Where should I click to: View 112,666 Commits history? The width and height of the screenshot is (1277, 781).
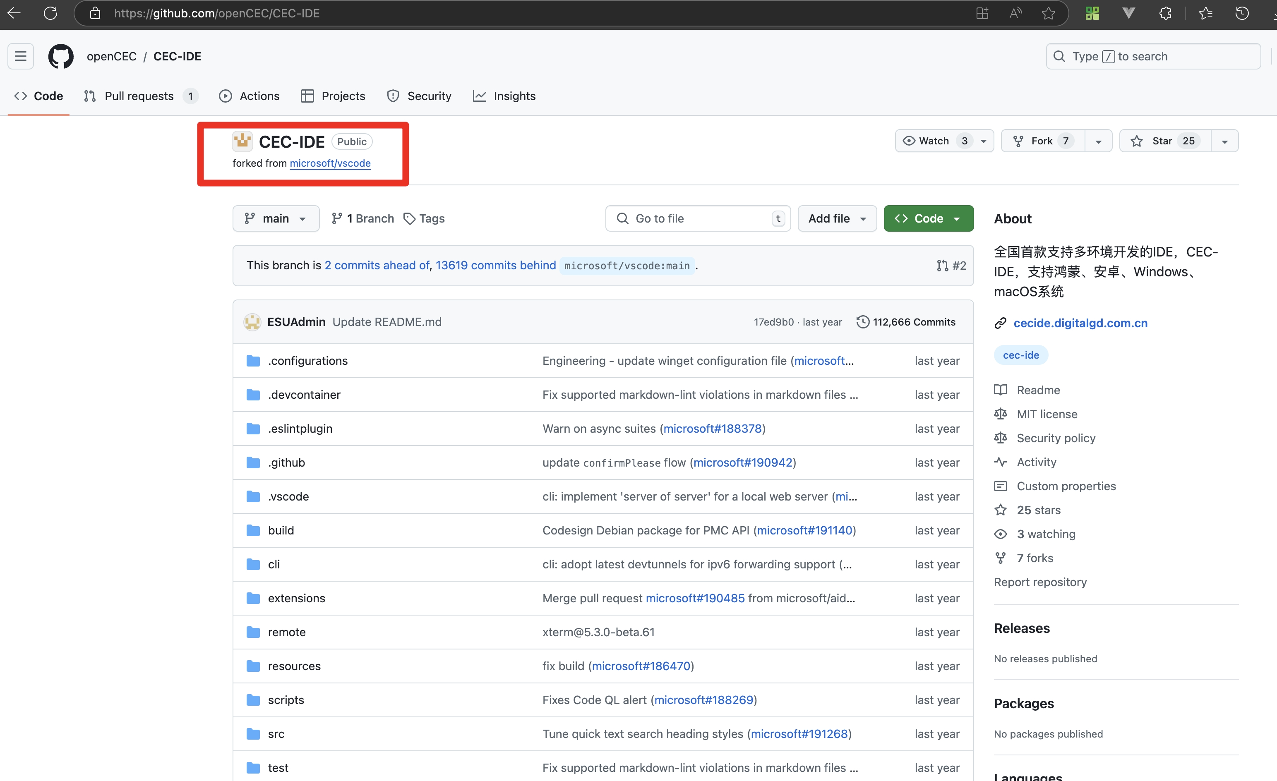coord(905,322)
